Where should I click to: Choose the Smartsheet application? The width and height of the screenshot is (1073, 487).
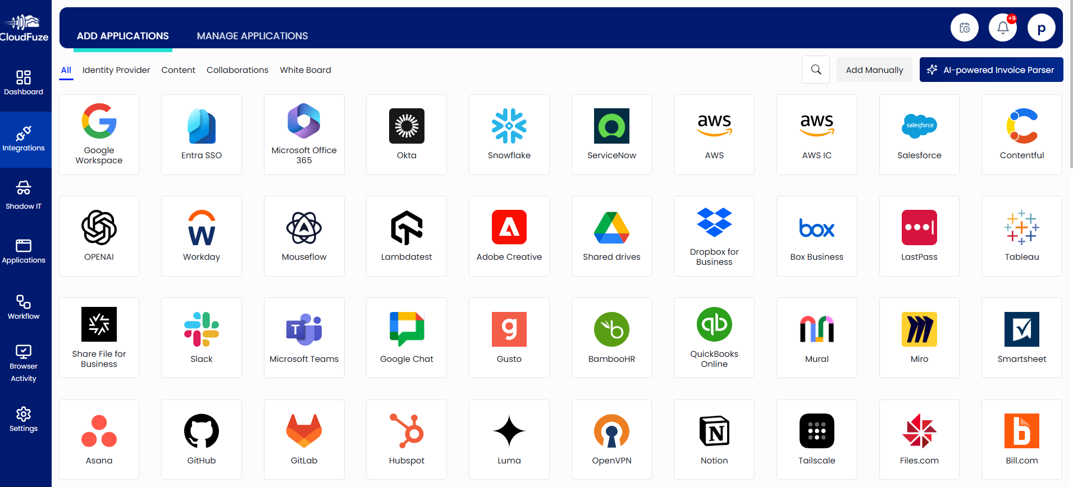pos(1022,338)
